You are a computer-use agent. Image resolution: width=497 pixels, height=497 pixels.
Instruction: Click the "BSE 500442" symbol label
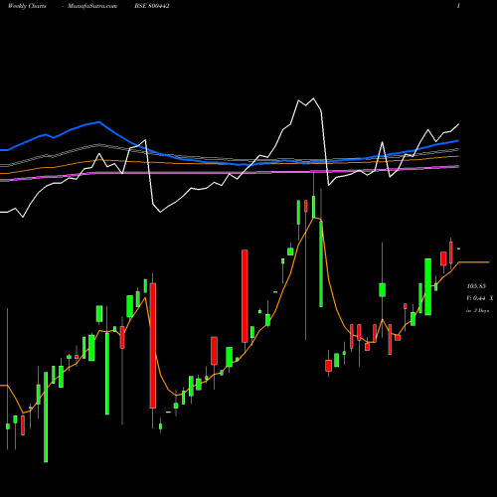[x=152, y=6]
